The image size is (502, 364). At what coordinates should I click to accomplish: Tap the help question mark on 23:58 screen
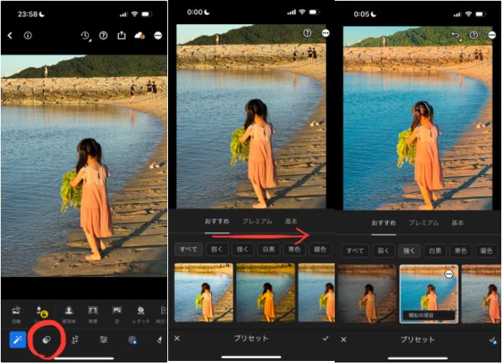(x=103, y=36)
